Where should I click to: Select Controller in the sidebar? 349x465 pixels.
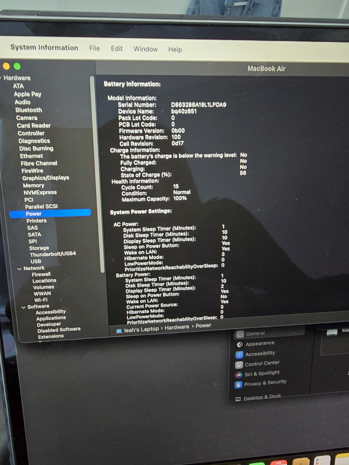[31, 133]
